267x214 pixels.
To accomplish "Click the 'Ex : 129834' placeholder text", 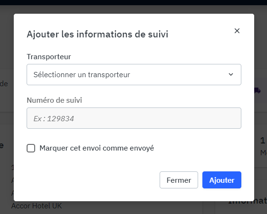I will tap(54, 119).
